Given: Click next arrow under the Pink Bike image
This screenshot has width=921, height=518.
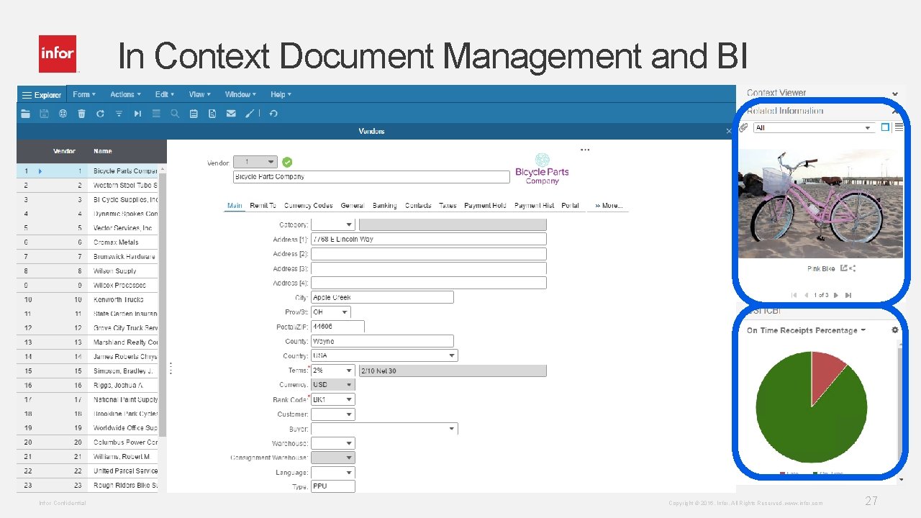Looking at the screenshot, I should 836,295.
